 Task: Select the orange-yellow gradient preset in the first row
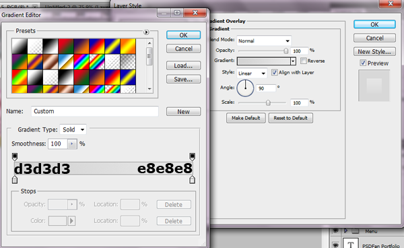[x=128, y=46]
